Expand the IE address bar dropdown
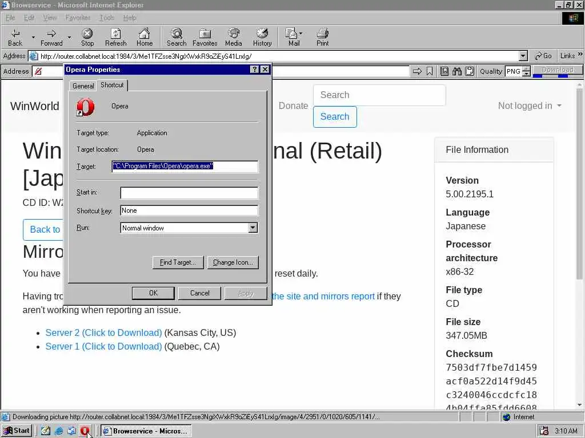The image size is (585, 438). pyautogui.click(x=523, y=56)
